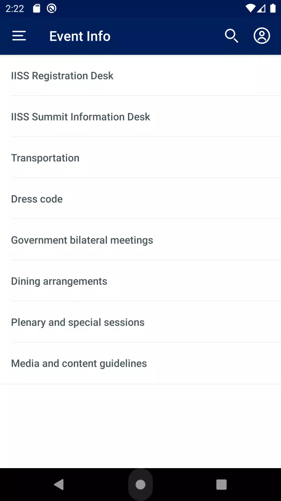Tap the SD card status icon
281x501 pixels.
[x=36, y=9]
